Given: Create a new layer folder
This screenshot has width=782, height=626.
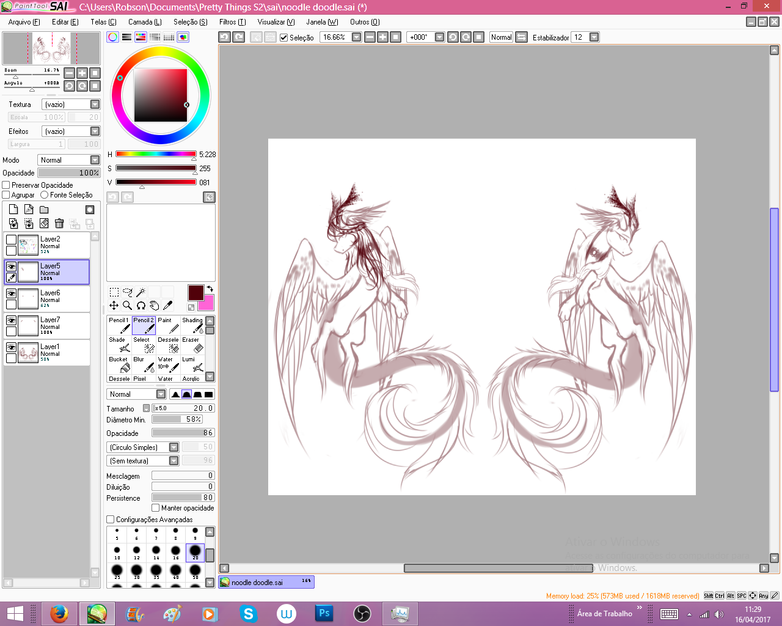Looking at the screenshot, I should (x=44, y=209).
